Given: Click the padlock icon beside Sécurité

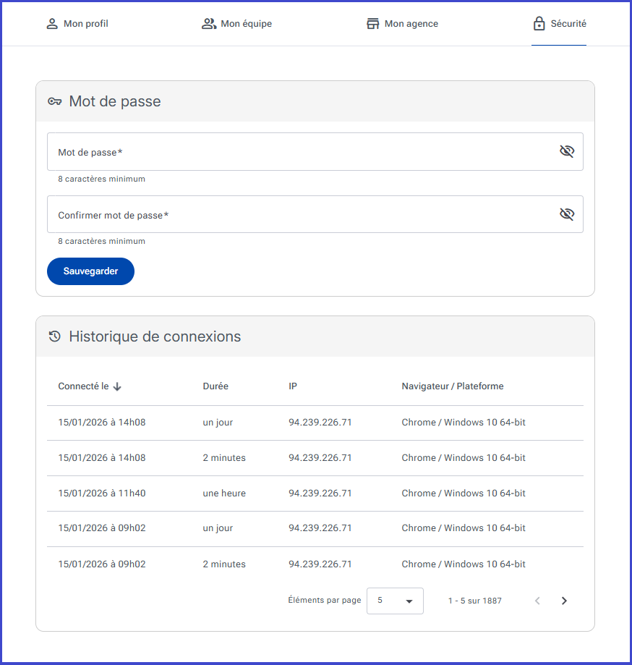Looking at the screenshot, I should 539,24.
